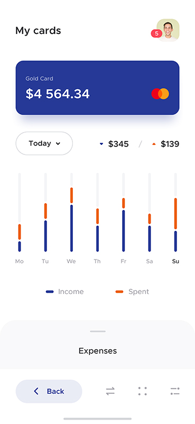Expand the Expenses bottom sheet title
The width and height of the screenshot is (195, 424).
point(98,351)
